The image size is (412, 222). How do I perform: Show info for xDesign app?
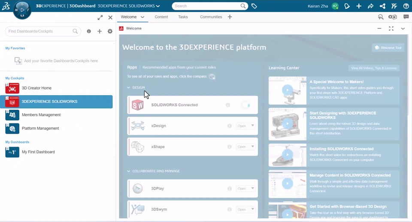point(229,126)
